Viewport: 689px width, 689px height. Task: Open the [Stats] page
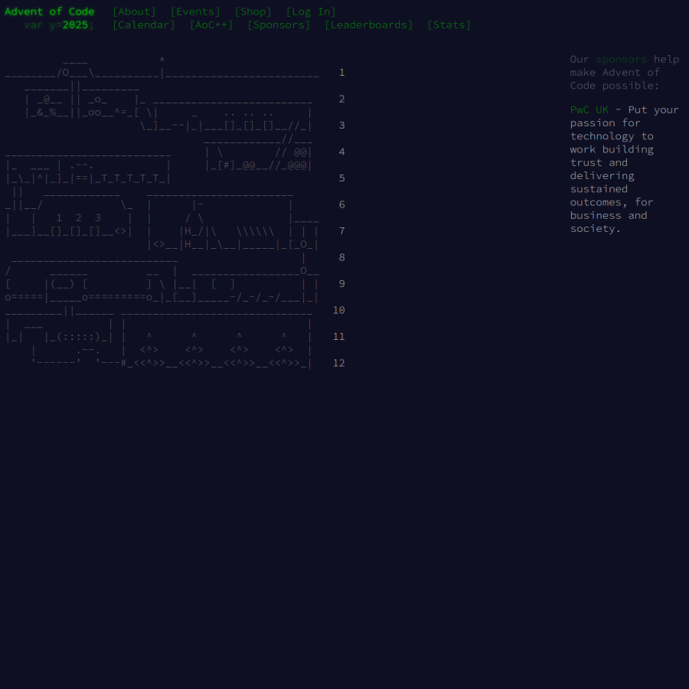pos(449,24)
